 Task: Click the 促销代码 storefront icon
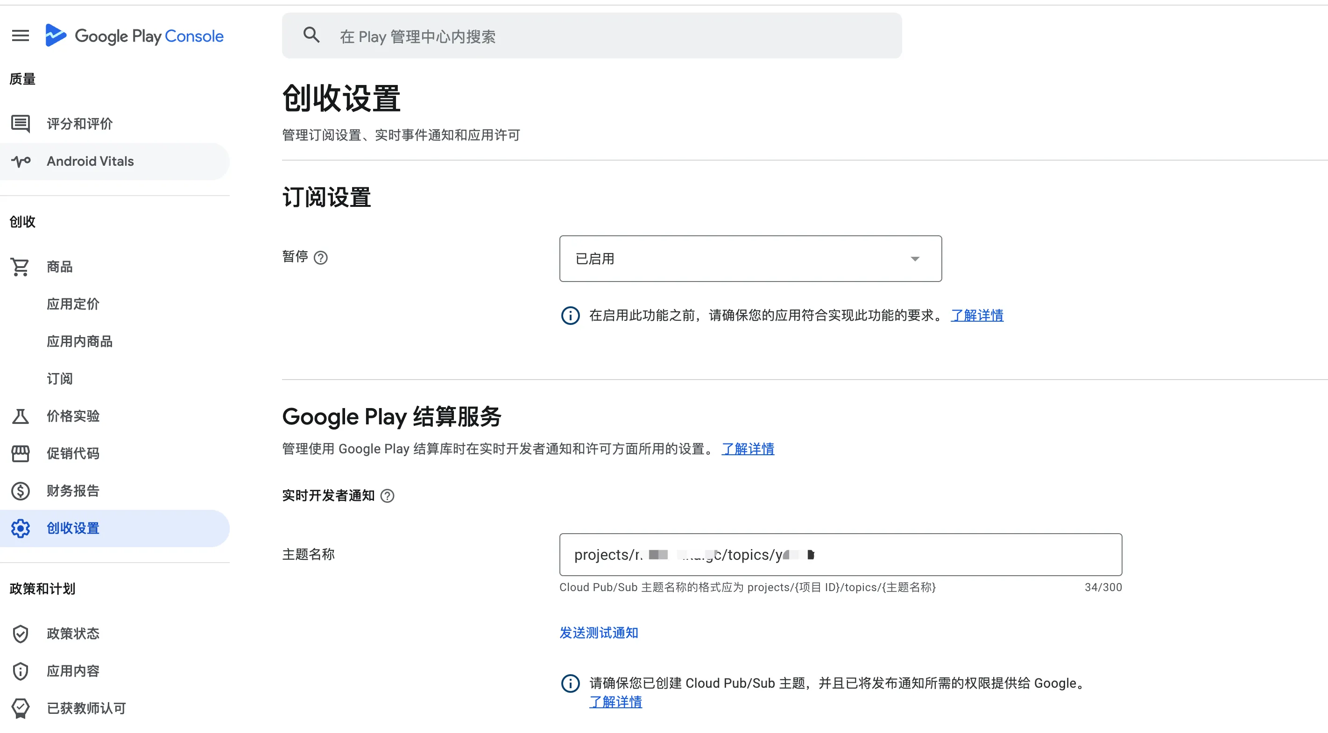click(x=21, y=454)
